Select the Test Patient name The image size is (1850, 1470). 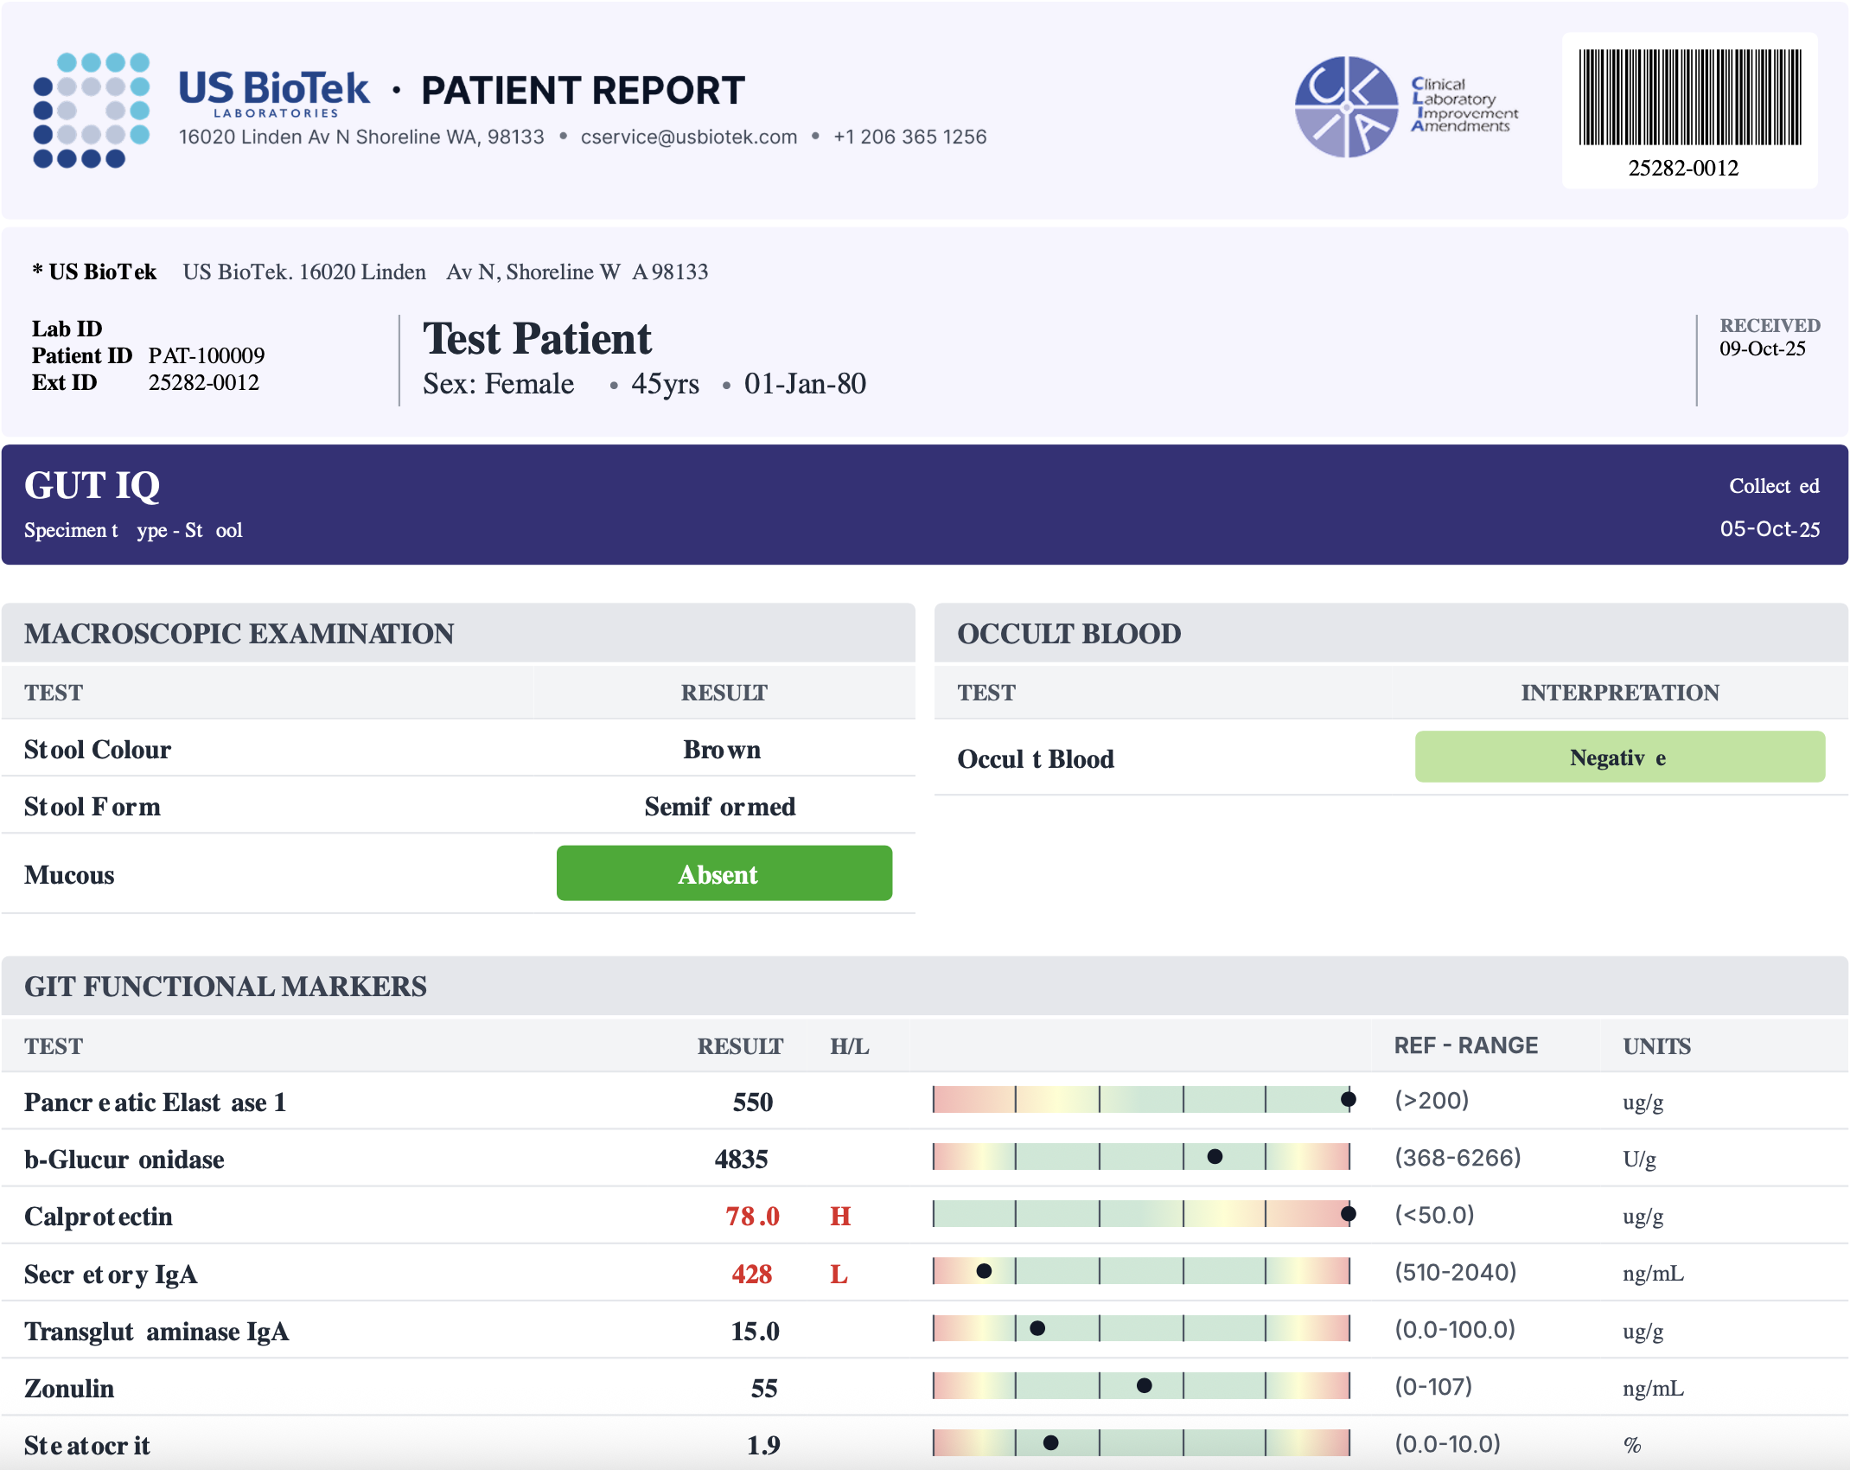(537, 339)
